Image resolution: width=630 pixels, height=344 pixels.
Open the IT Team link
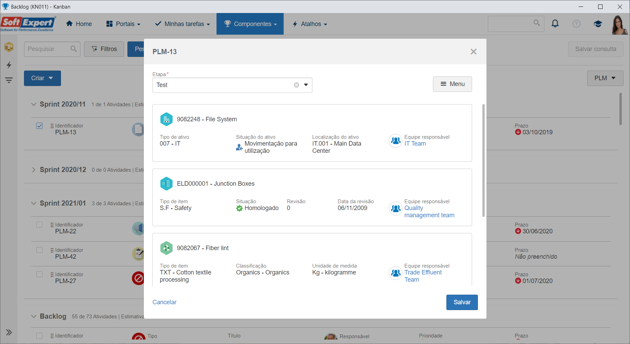pyautogui.click(x=415, y=144)
